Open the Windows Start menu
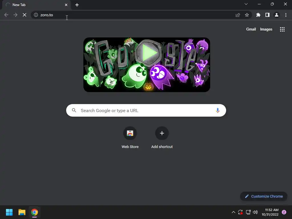 (9, 212)
